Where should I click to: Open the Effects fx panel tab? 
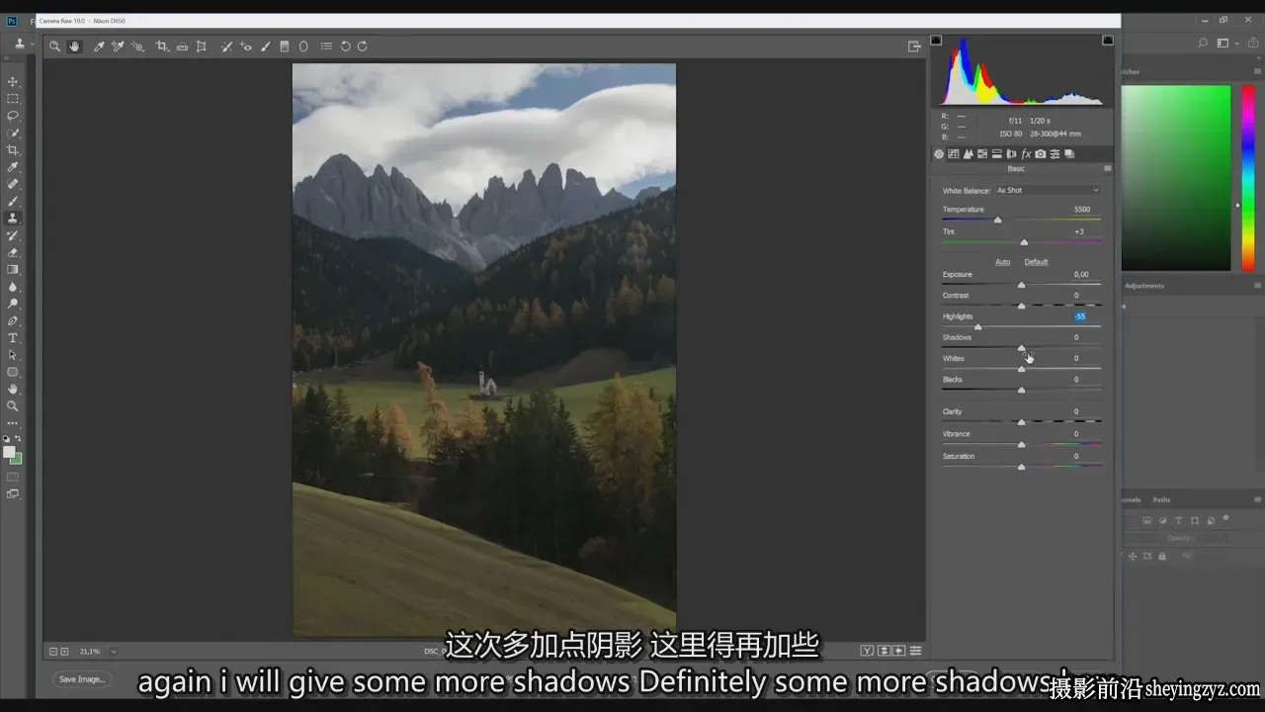coord(1026,154)
